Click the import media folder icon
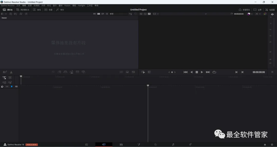277x147 pixels. coord(15,14)
